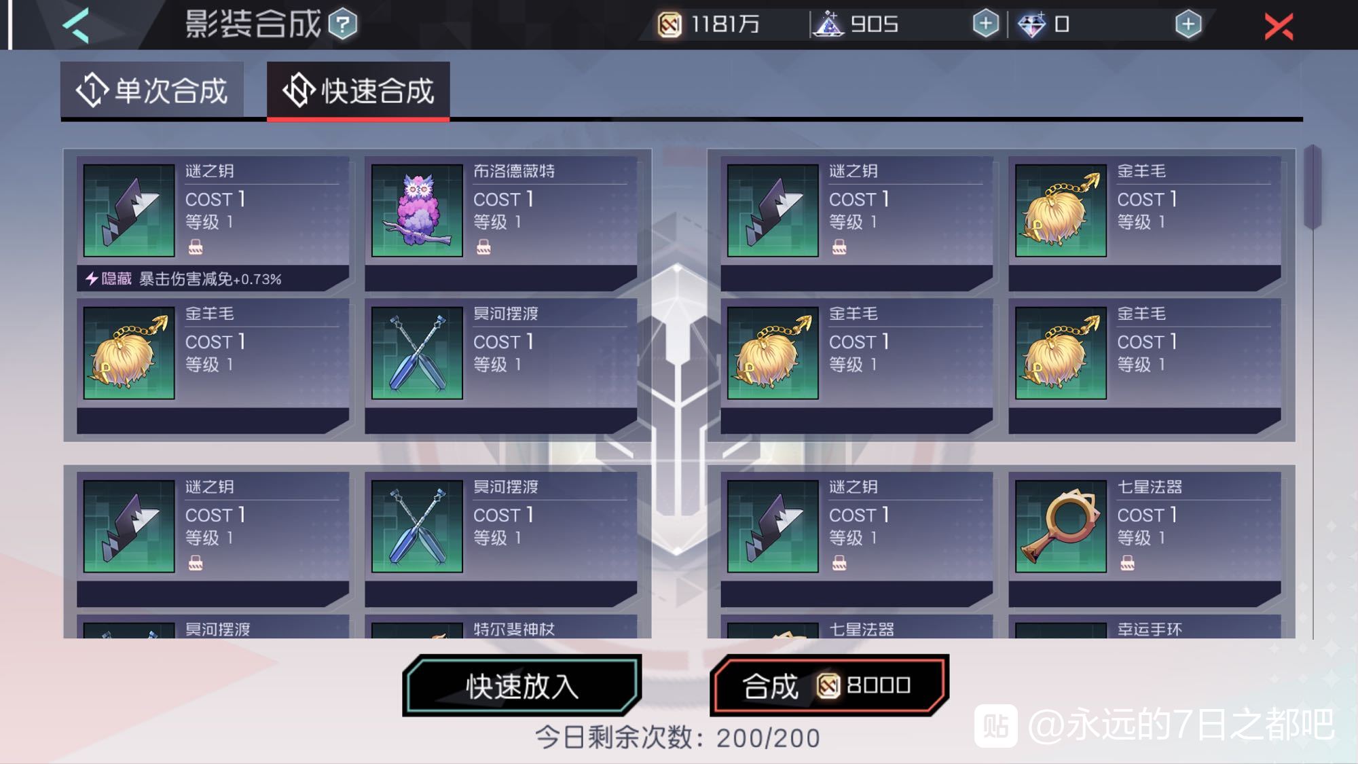Switch to the 单次合成 tab
Image resolution: width=1358 pixels, height=764 pixels.
pos(152,90)
